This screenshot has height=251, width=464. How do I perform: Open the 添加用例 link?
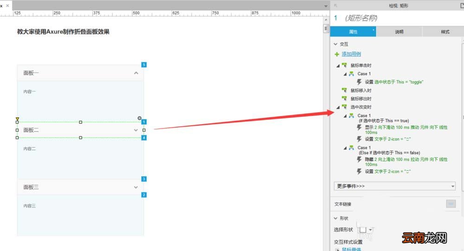tap(351, 54)
